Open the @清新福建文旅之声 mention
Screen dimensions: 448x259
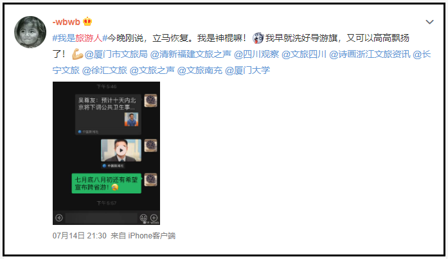coord(190,54)
